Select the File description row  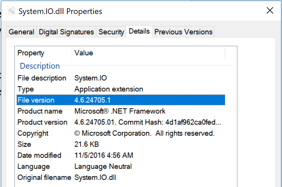[x=121, y=78]
